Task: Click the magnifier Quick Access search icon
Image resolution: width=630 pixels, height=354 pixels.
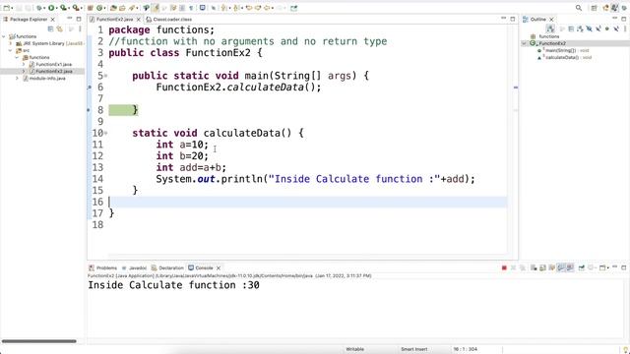Action: tap(579, 8)
